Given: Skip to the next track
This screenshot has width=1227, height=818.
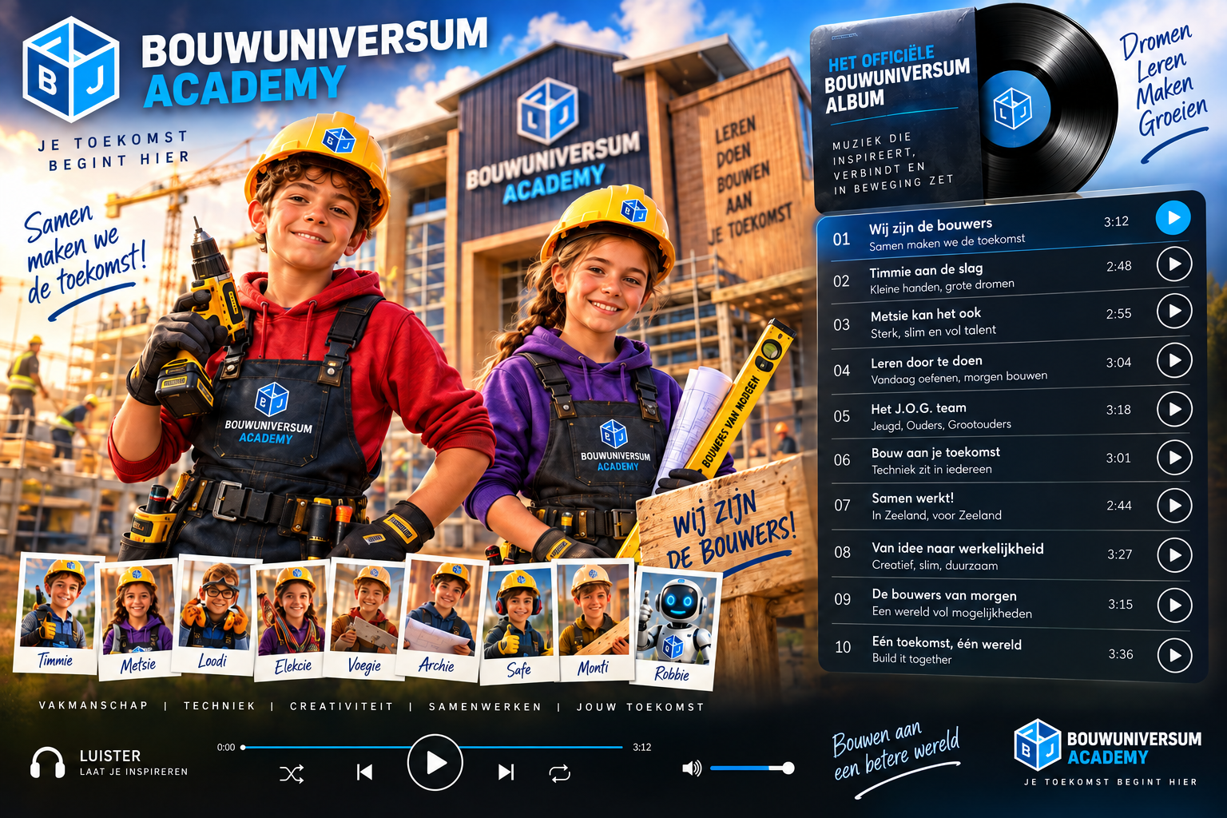Looking at the screenshot, I should click(506, 772).
